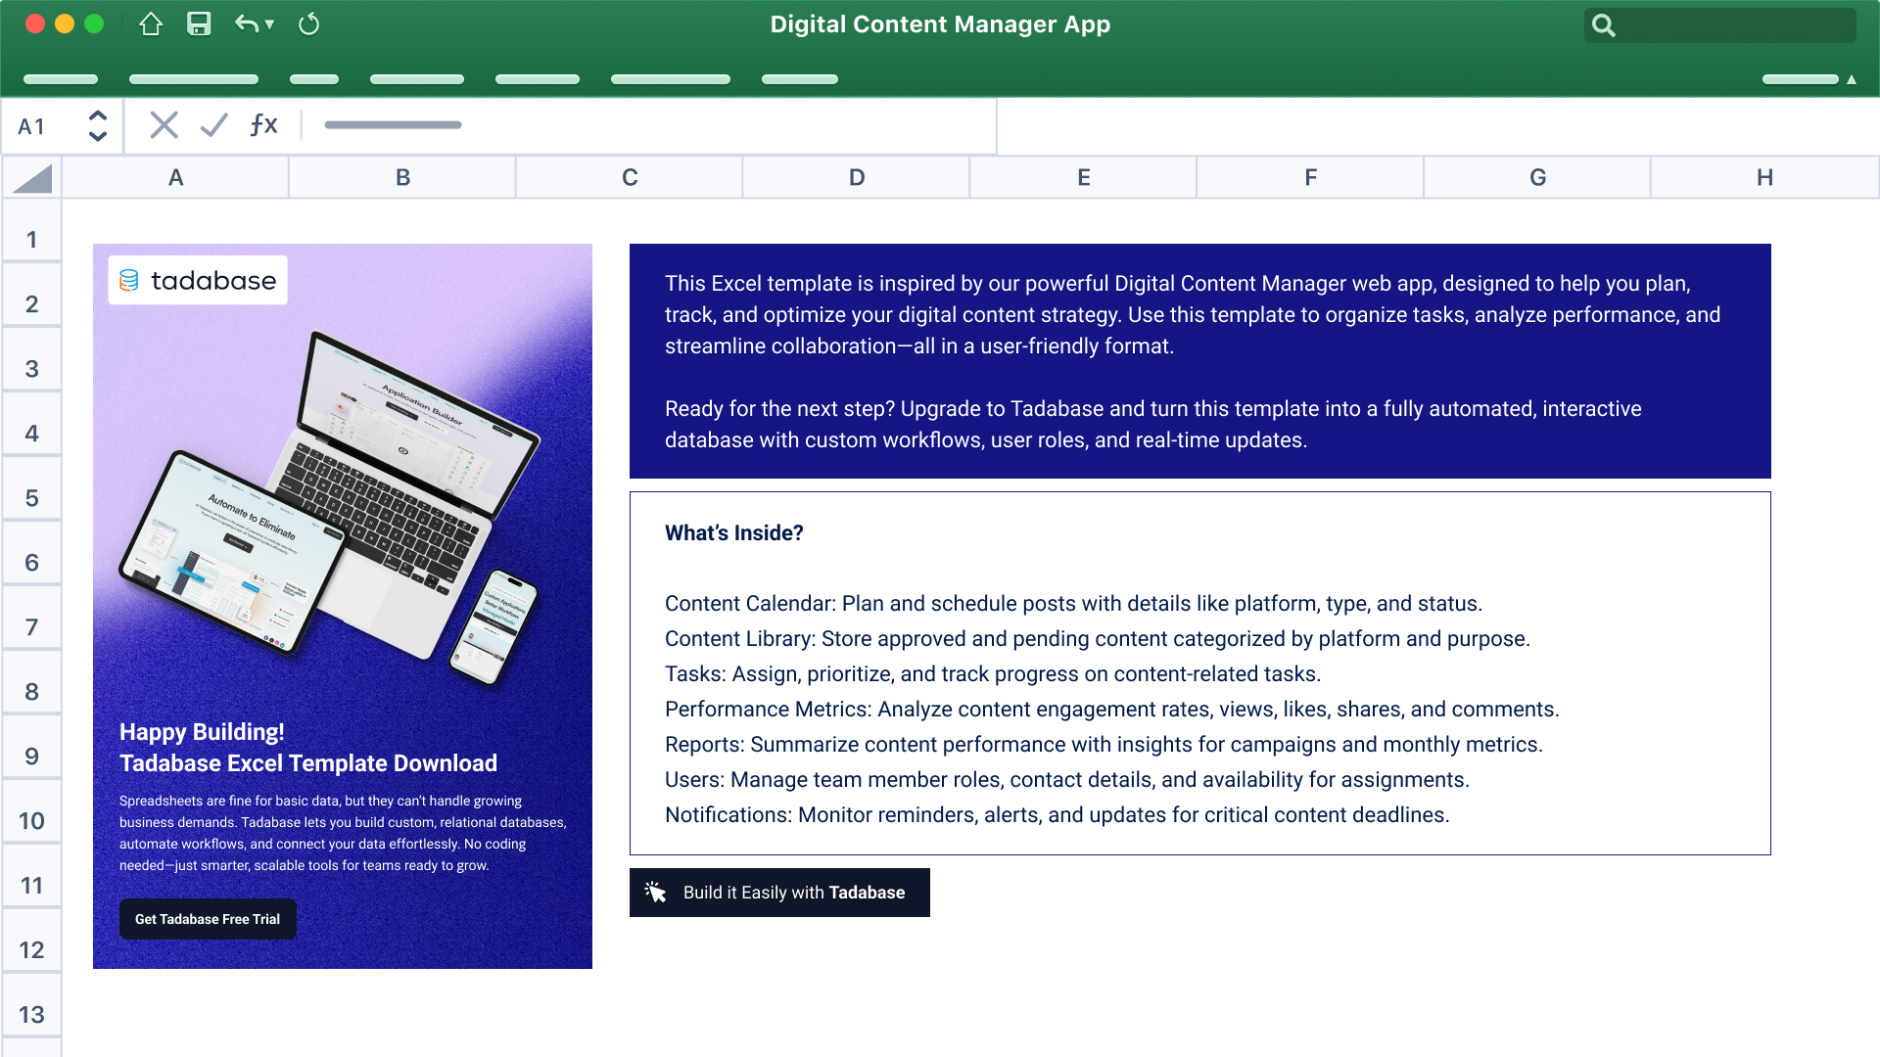Image resolution: width=1880 pixels, height=1057 pixels.
Task: Click into the title bar search field
Action: 1719,25
